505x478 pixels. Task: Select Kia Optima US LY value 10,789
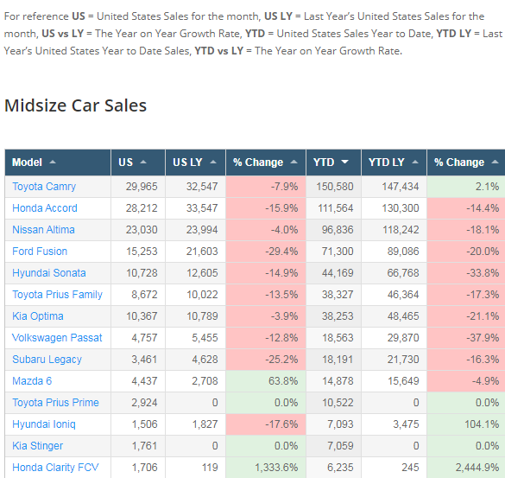tap(202, 316)
